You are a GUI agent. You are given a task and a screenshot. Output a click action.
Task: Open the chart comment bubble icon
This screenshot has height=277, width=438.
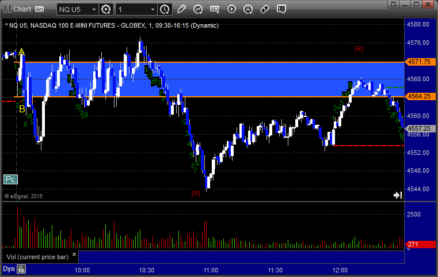(281, 9)
